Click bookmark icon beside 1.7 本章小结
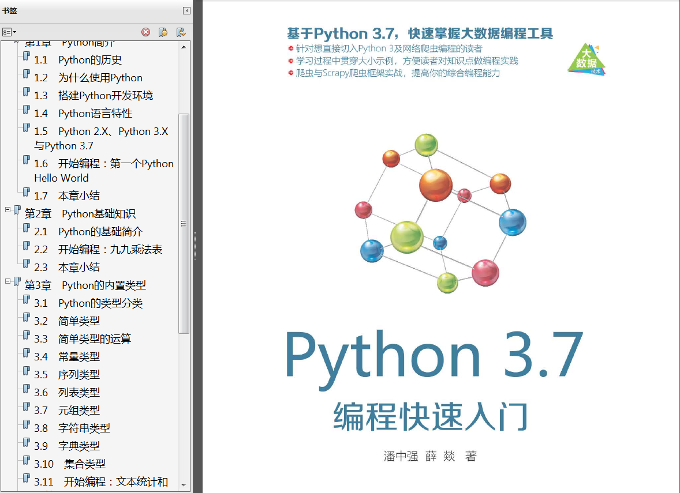The width and height of the screenshot is (680, 493). (x=27, y=193)
